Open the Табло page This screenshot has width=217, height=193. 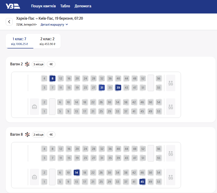[65, 6]
